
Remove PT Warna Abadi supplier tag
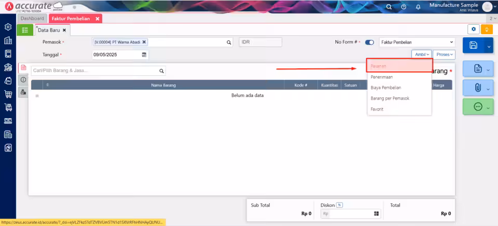pos(144,42)
